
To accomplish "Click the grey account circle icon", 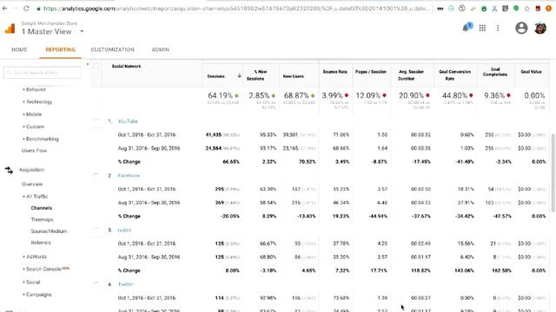I will (521, 28).
